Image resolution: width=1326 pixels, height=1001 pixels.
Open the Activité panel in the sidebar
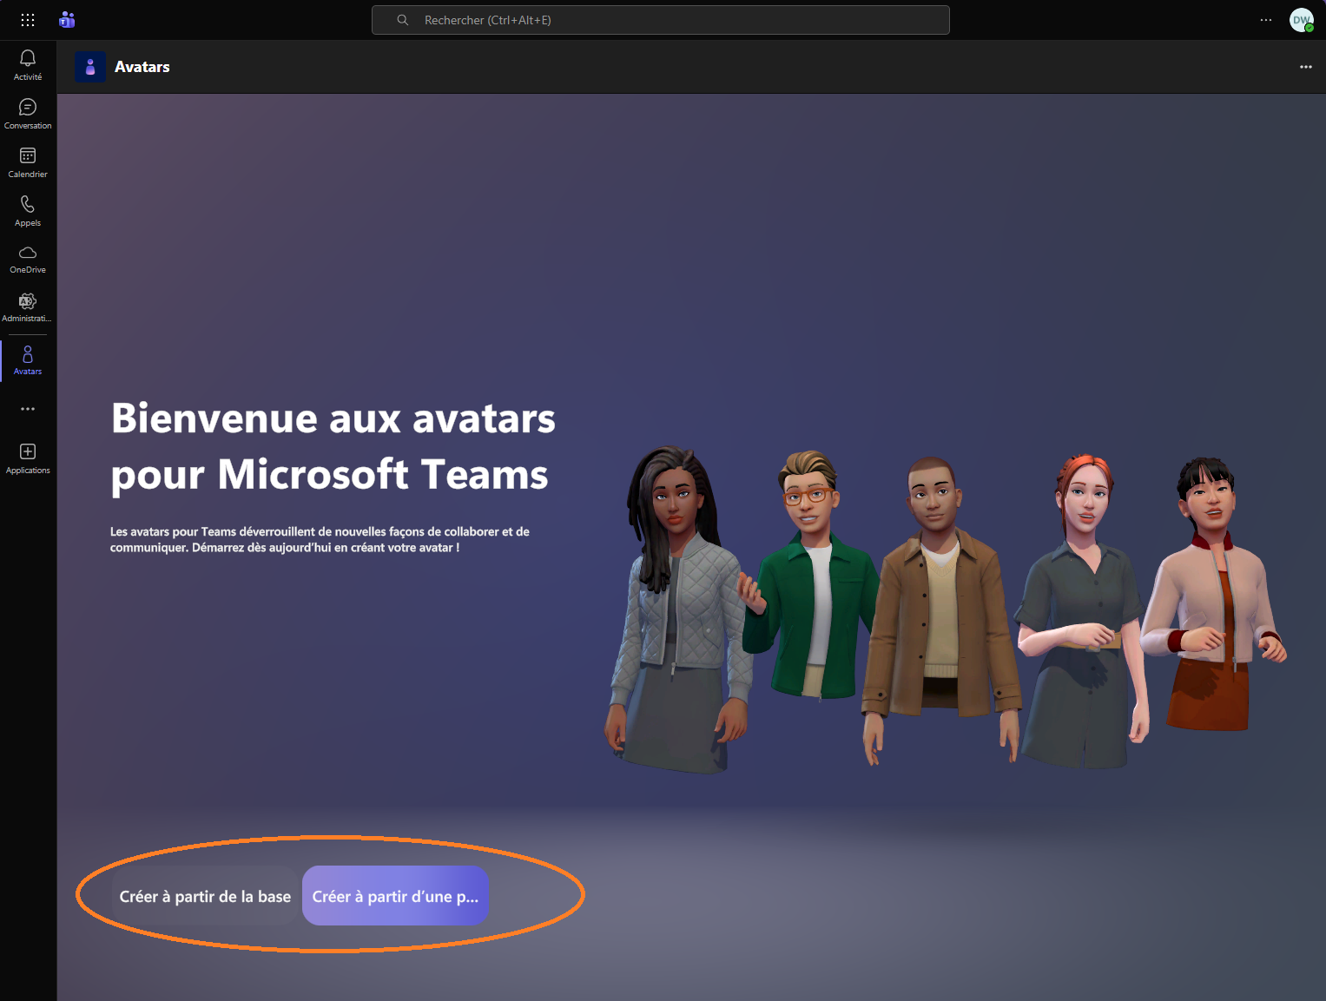coord(27,63)
